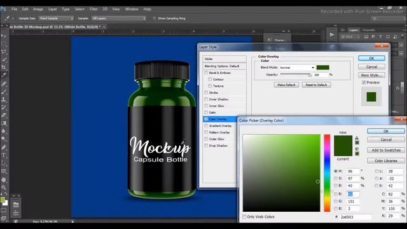407x229 pixels.
Task: Select the Horizontal Type tool
Action: pyautogui.click(x=4, y=155)
